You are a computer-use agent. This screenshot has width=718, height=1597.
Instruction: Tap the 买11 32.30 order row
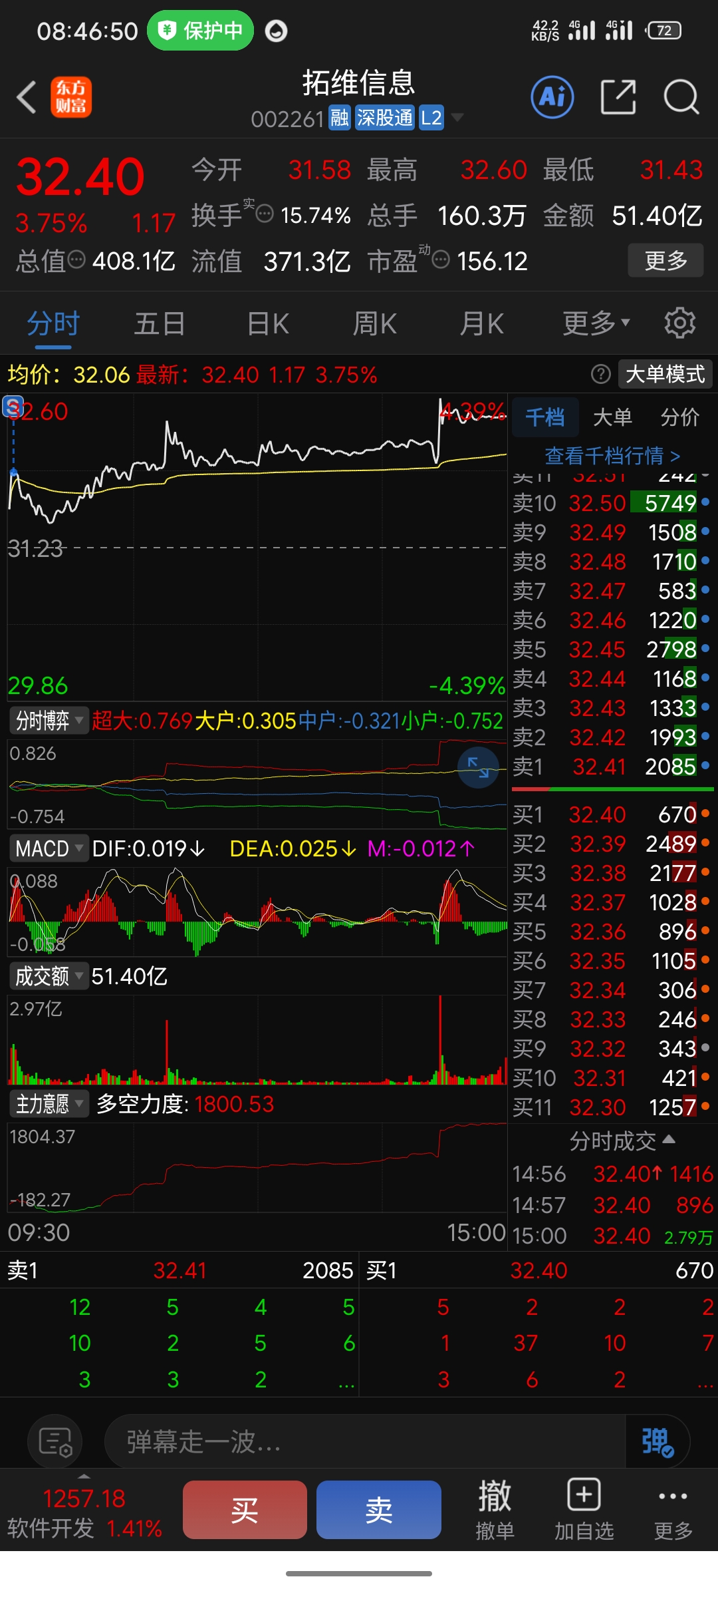coord(612,1107)
